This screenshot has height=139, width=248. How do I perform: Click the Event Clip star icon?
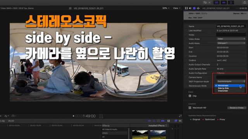coord(190,96)
